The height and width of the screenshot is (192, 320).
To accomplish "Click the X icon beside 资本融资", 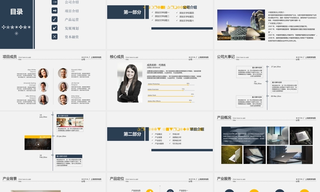I will click(x=54, y=36).
